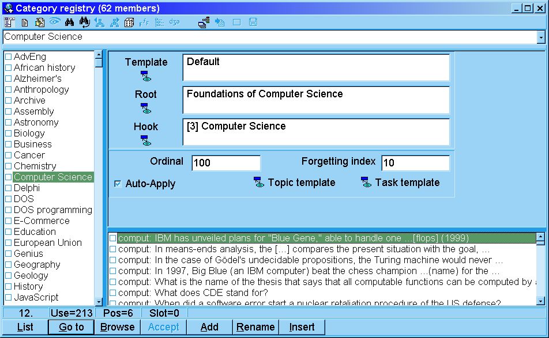Click the edit document pencil toolbar icon
Screen dimensions: 549x338
click(x=40, y=22)
